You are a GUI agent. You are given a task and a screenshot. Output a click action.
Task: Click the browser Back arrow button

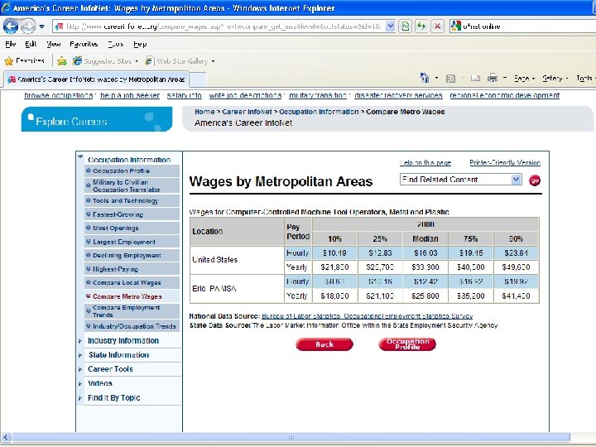(x=10, y=26)
